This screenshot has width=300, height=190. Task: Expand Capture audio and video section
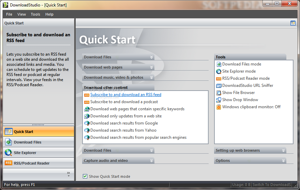151,161
